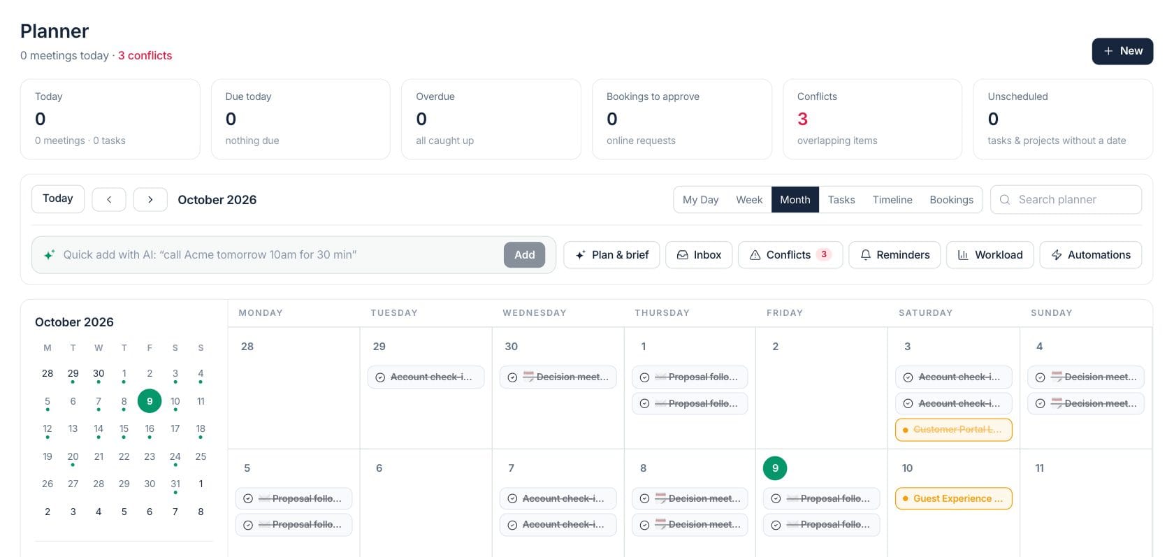The width and height of the screenshot is (1174, 557).
Task: Open the Guest Experience event on Saturday 10
Action: point(953,499)
